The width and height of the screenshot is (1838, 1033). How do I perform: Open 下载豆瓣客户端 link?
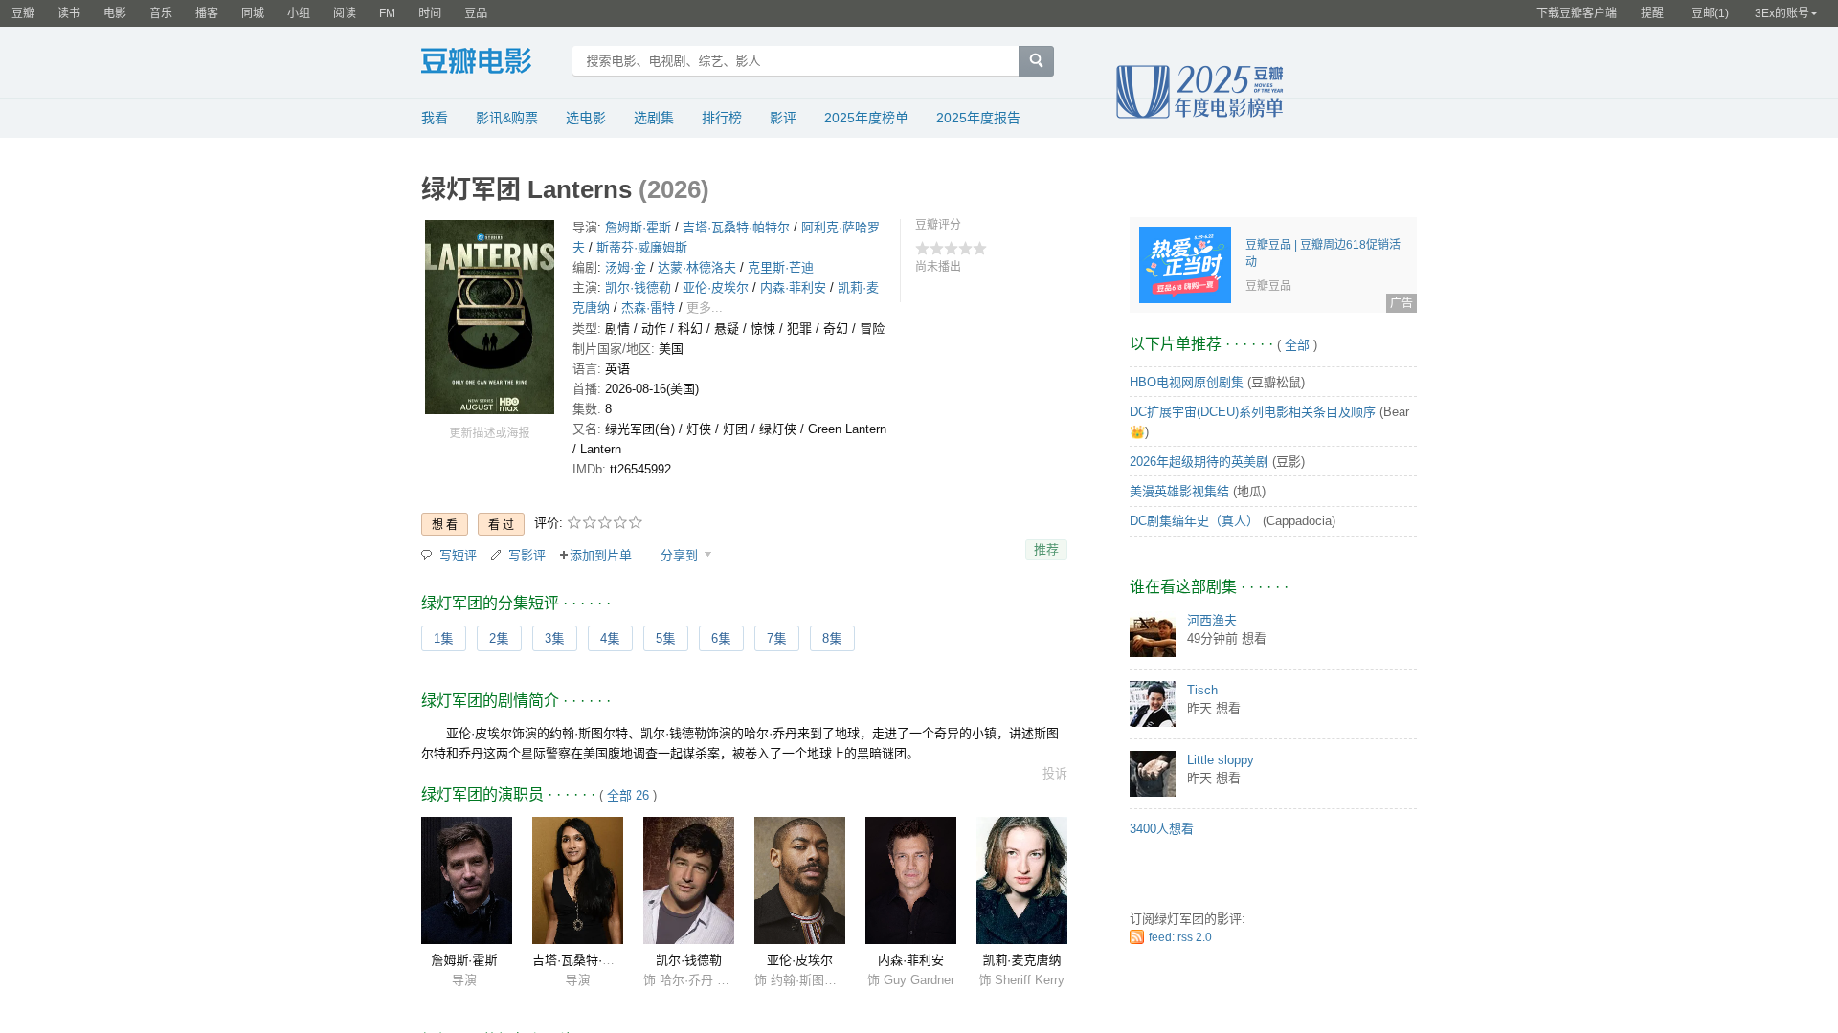pos(1577,13)
